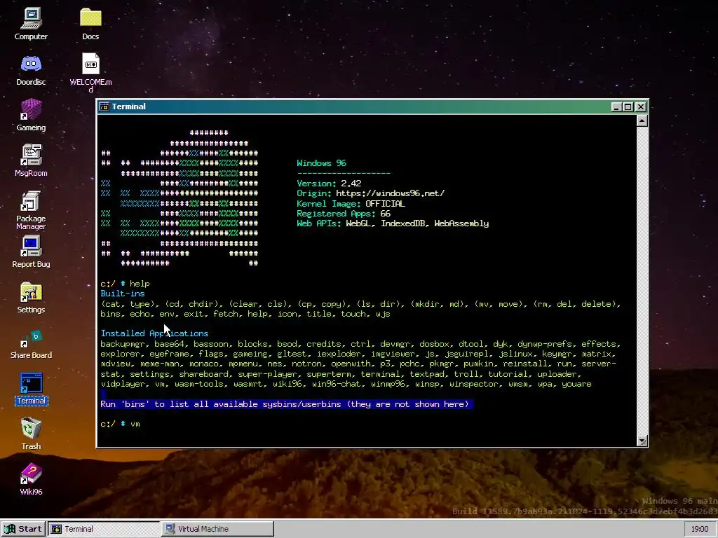Click the 'Version: 2.42' line

329,184
